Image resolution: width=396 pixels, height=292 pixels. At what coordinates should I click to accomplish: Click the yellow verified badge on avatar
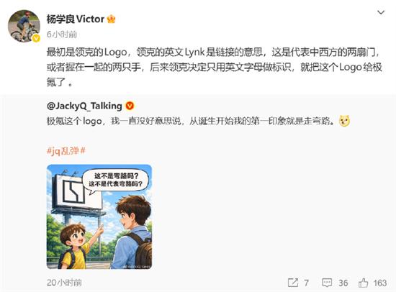click(36, 38)
